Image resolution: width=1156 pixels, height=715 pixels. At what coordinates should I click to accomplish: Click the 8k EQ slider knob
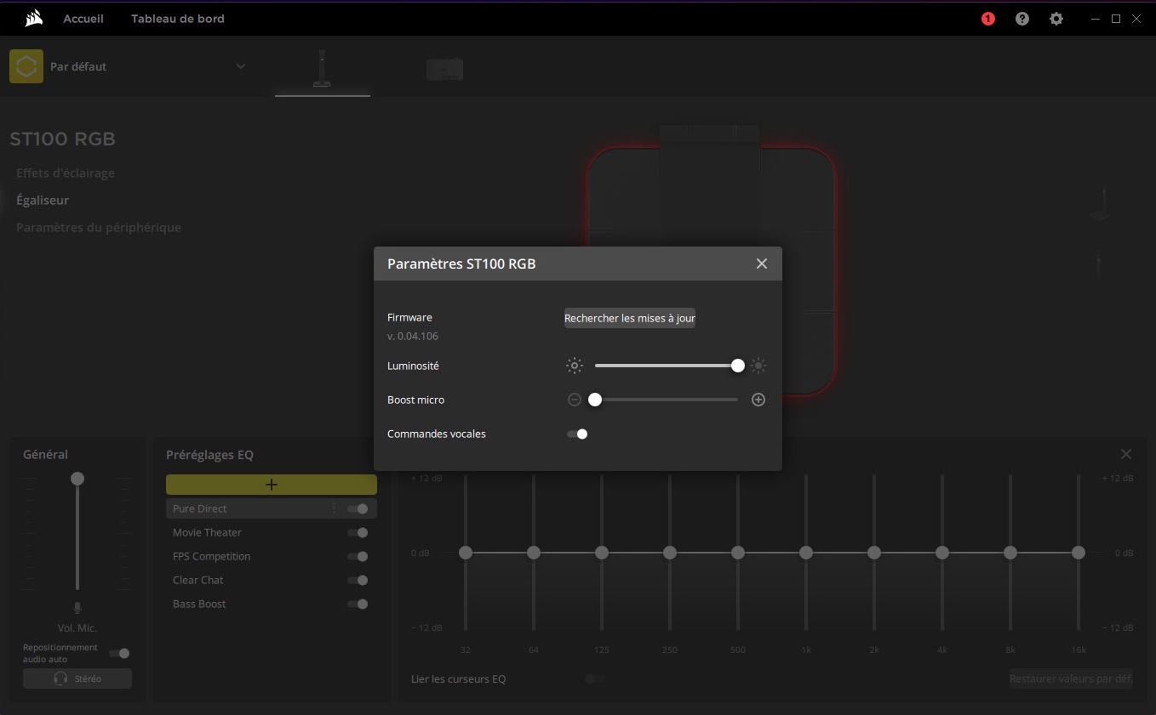(1010, 553)
